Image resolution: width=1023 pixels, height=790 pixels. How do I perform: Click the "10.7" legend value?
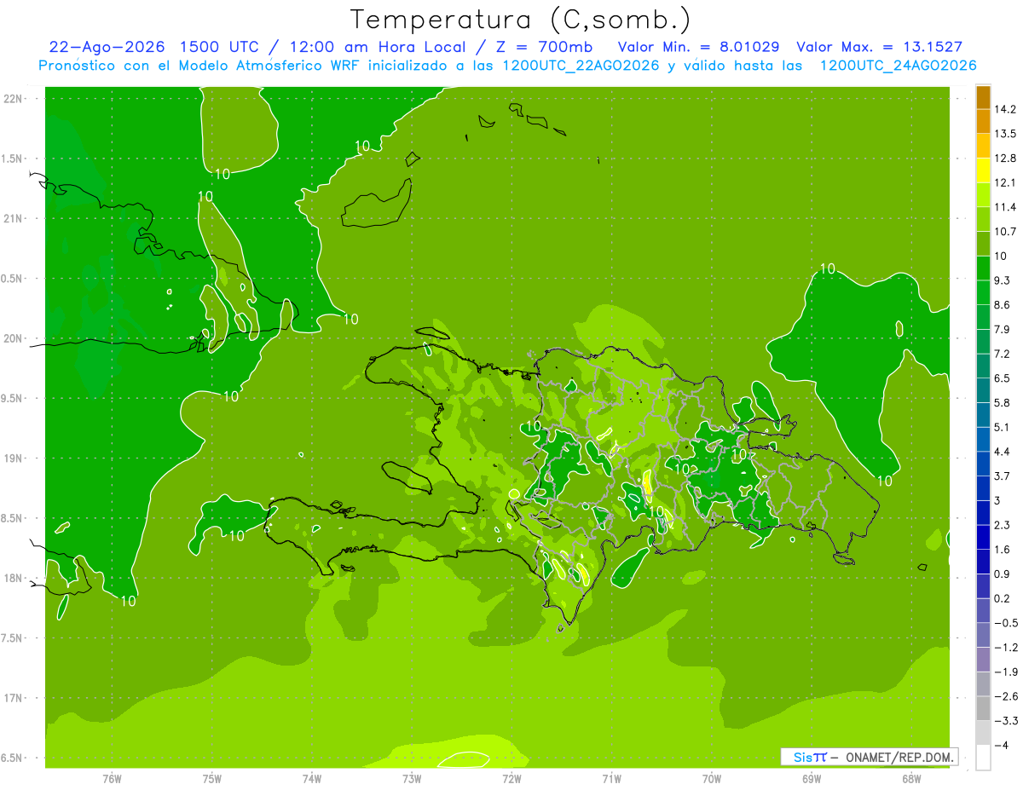tap(1006, 232)
